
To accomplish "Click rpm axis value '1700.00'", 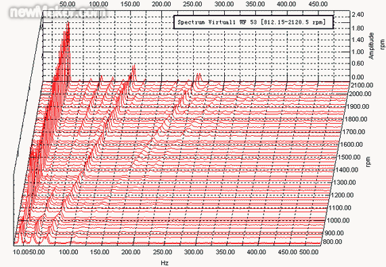I will click(x=353, y=132).
